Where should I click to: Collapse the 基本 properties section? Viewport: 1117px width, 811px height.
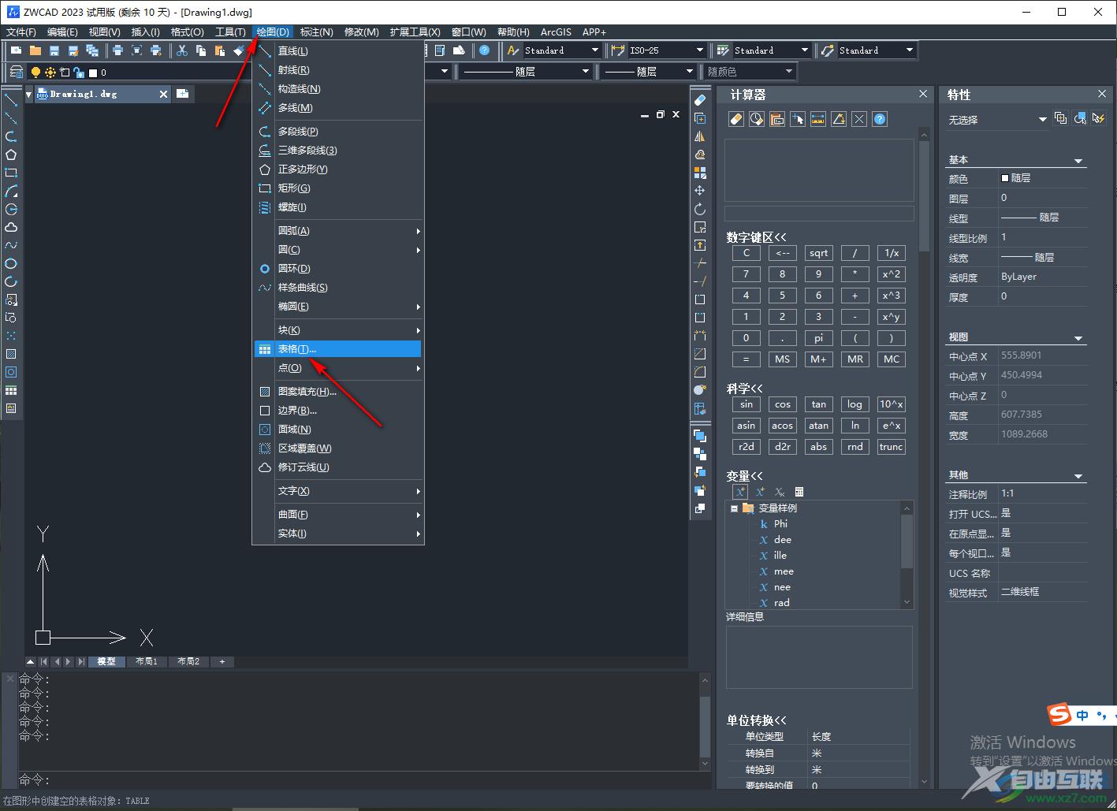tap(1078, 161)
